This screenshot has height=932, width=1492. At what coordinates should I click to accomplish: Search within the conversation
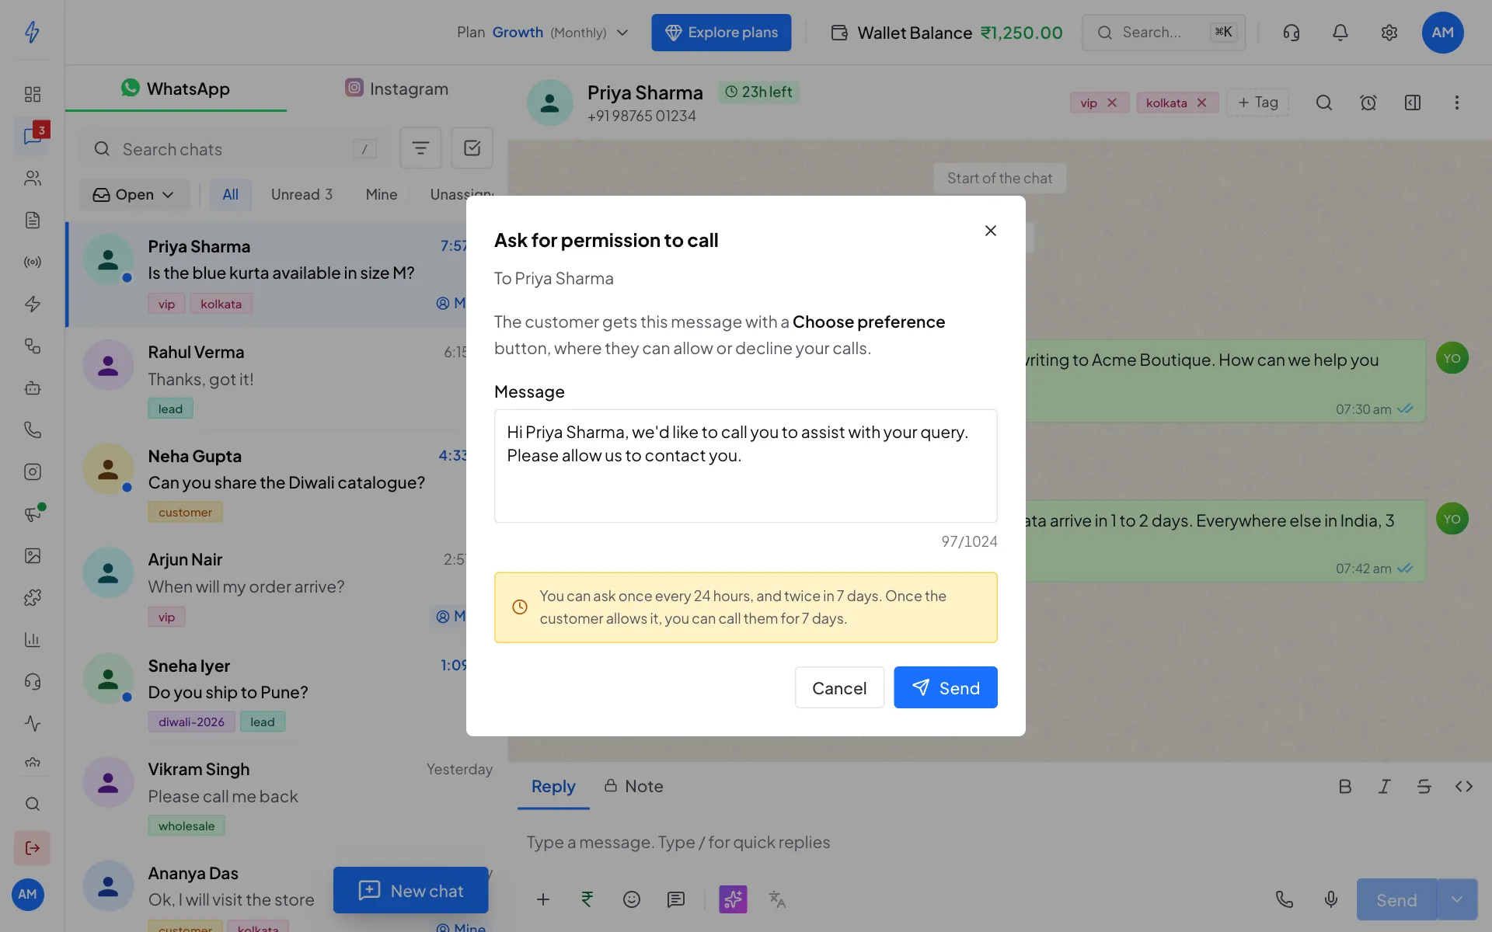tap(1324, 103)
